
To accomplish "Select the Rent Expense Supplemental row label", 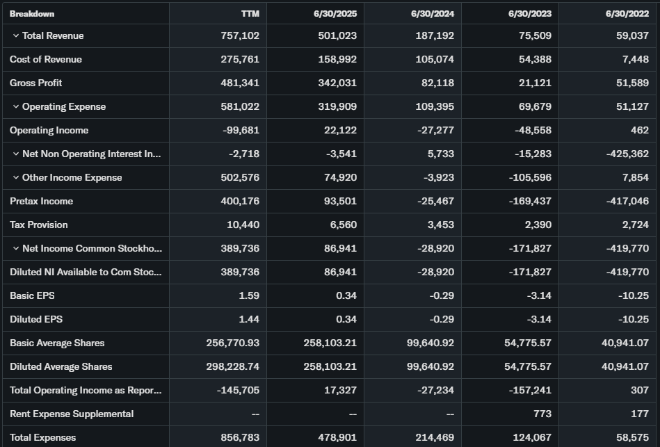I will coord(72,414).
